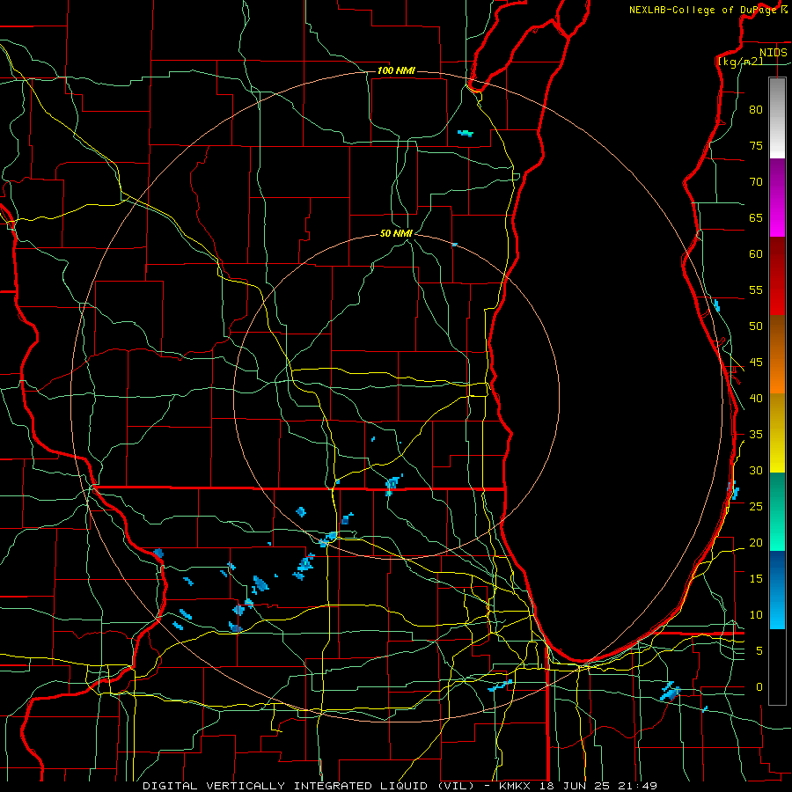792x792 pixels.
Task: Click the 50 NMI range ring label
Action: point(397,233)
